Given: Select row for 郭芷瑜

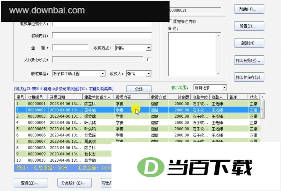Looking at the screenshot, I should tap(63, 160).
